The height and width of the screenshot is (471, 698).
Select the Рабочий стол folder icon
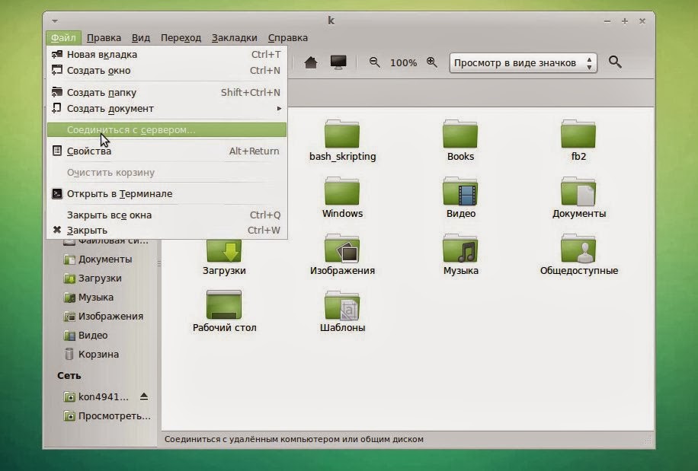(x=224, y=305)
